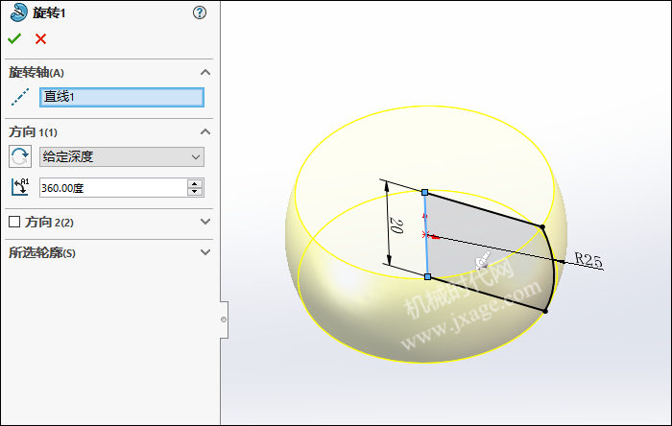The height and width of the screenshot is (426, 672).
Task: Click the 旋转轴(A) section heading
Action: [x=36, y=72]
